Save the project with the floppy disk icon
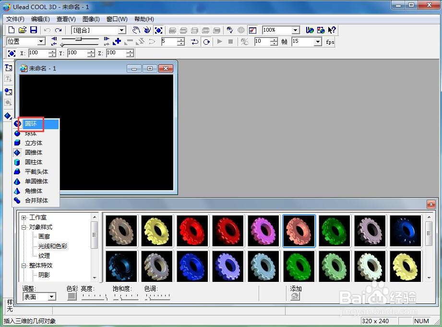442x327 pixels. (34, 30)
